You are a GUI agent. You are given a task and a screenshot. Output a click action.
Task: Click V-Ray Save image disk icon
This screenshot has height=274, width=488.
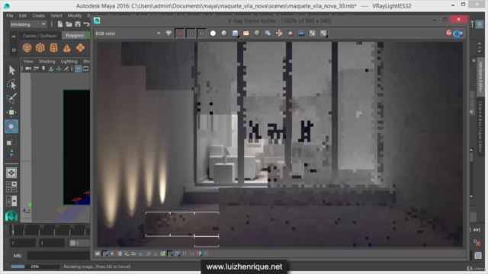click(236, 33)
